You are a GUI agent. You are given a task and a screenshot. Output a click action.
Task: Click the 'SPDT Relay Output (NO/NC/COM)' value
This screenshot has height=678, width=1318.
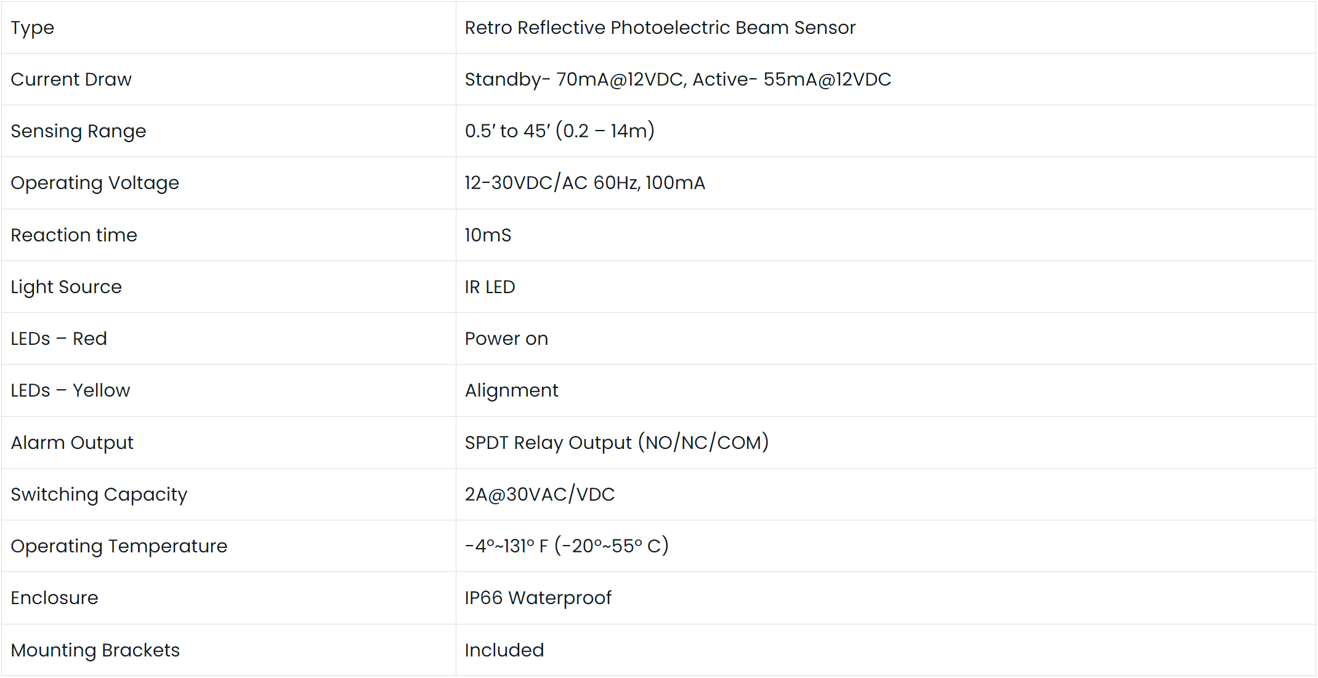617,443
